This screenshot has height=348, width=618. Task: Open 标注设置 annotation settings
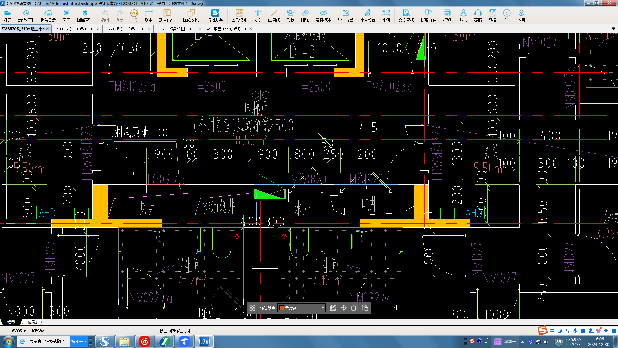(x=368, y=15)
